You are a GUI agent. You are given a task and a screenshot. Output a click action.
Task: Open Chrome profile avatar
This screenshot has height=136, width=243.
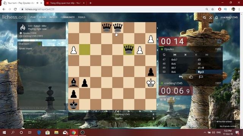coord(233,9)
